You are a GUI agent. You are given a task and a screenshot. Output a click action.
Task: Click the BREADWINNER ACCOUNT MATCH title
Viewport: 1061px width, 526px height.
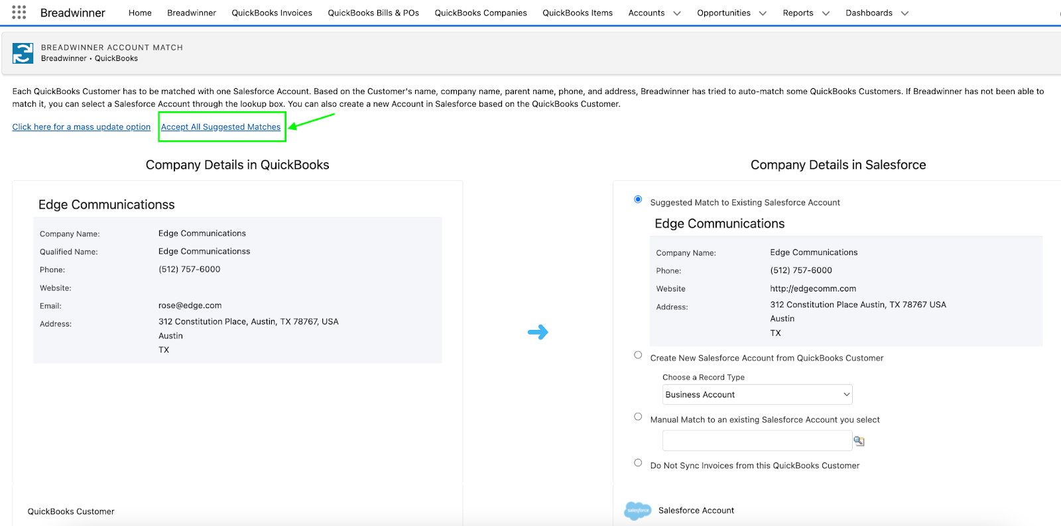click(112, 48)
